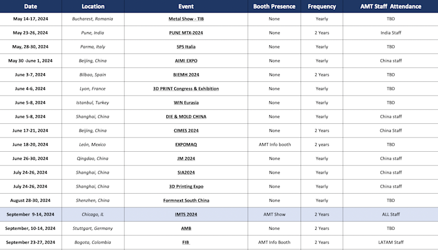Select the Lyon, France location cell
Image resolution: width=438 pixels, height=250 pixels.
pos(93,88)
